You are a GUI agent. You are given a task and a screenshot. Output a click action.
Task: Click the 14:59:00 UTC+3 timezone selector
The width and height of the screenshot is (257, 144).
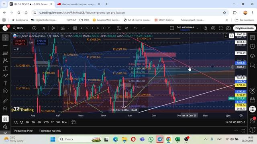pos(235,122)
